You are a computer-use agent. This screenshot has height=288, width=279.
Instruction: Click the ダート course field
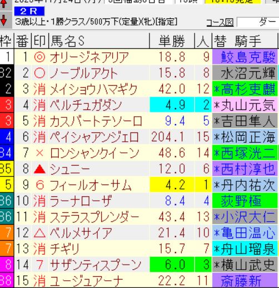click(x=258, y=22)
